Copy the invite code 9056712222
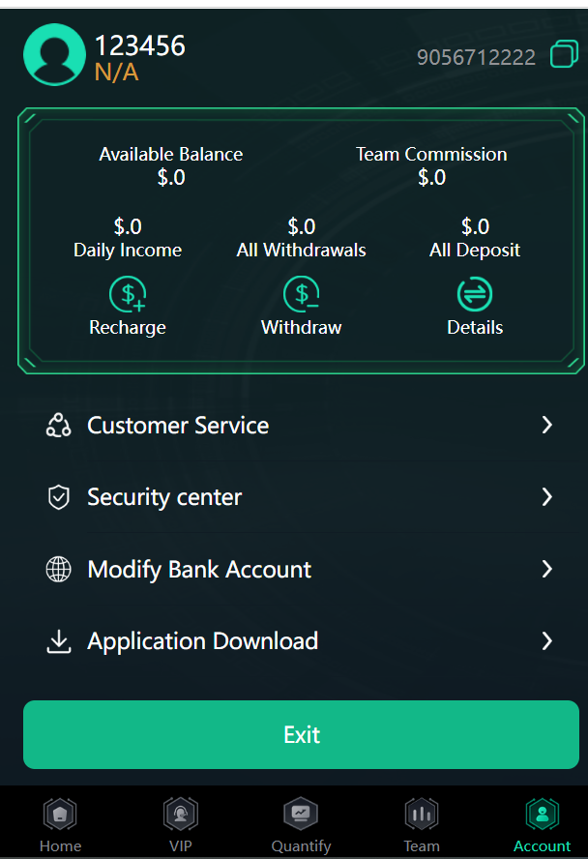This screenshot has width=588, height=859. (563, 55)
